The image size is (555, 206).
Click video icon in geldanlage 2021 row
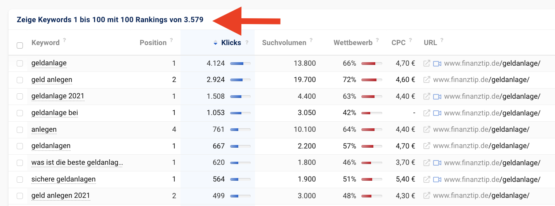437,96
